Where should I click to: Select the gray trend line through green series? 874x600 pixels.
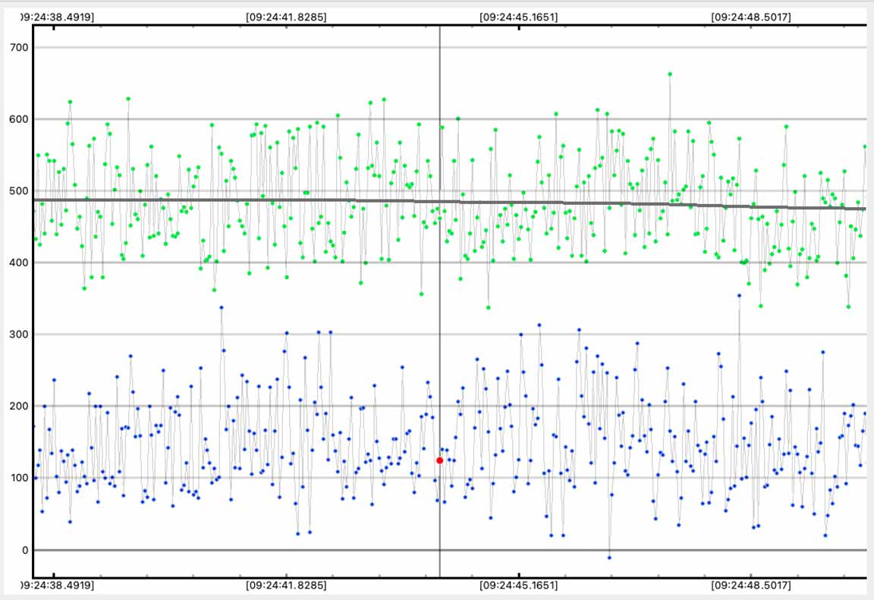228,200
